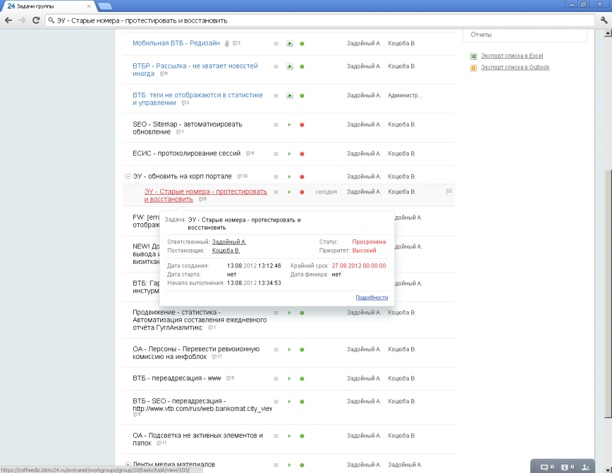The height and width of the screenshot is (473, 612).
Task: Collapse the ЭУ - обновить на корп.портале subtasks
Action: (128, 176)
